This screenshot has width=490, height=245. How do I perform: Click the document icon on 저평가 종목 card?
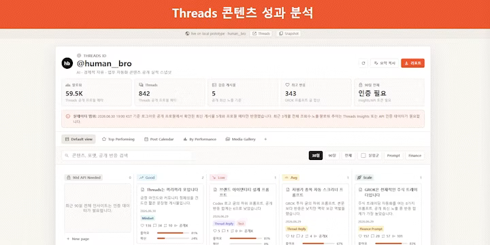(288, 190)
